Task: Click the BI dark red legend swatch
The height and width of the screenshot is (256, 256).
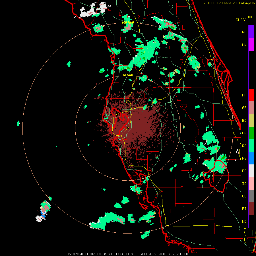Action: [251, 209]
